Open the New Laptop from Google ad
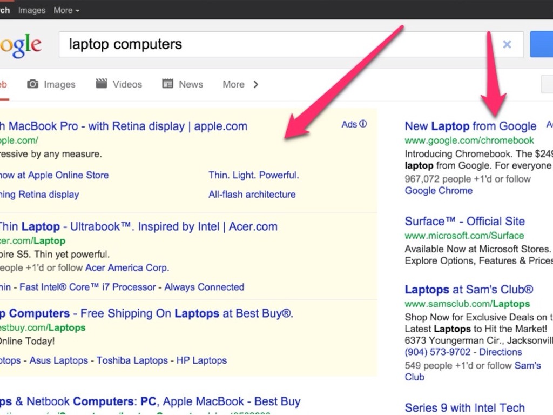This screenshot has height=415, width=553. [470, 126]
